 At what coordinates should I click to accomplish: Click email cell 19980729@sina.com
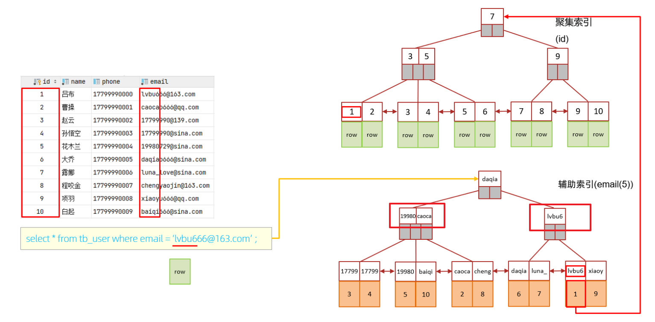[172, 147]
